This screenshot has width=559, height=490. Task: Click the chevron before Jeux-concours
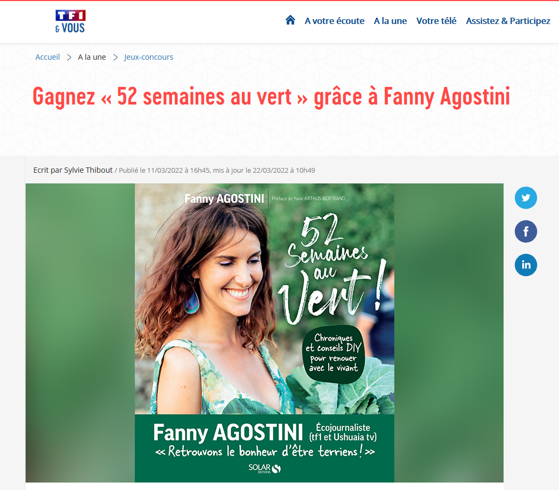pyautogui.click(x=115, y=58)
